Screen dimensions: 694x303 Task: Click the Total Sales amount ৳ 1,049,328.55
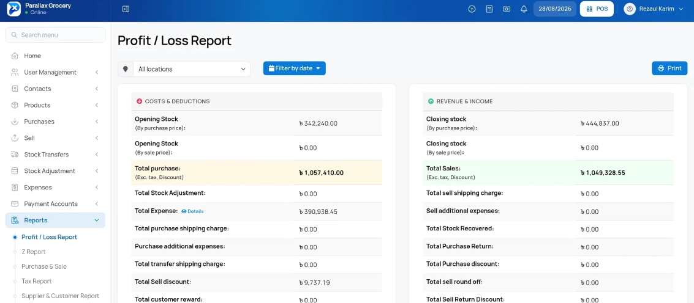pyautogui.click(x=603, y=173)
